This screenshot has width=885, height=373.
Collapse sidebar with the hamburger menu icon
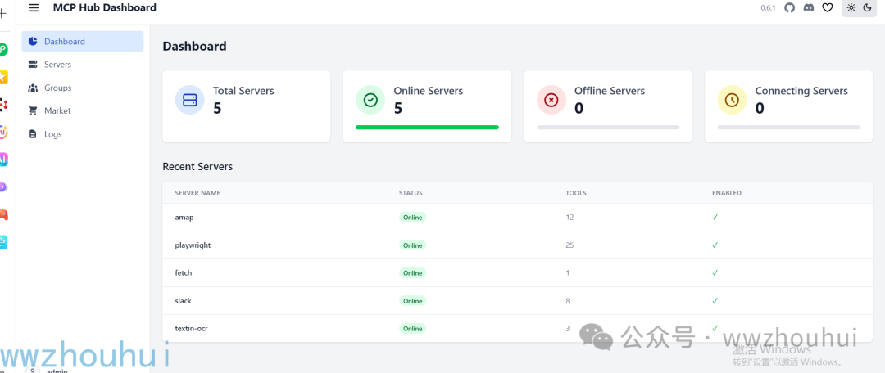tap(34, 8)
